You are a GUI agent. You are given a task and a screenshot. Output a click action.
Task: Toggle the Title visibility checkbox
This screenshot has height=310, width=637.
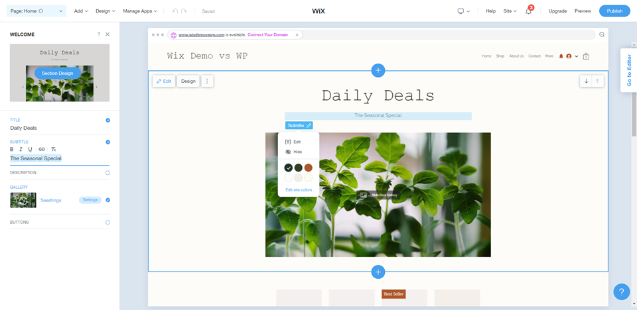pos(107,121)
